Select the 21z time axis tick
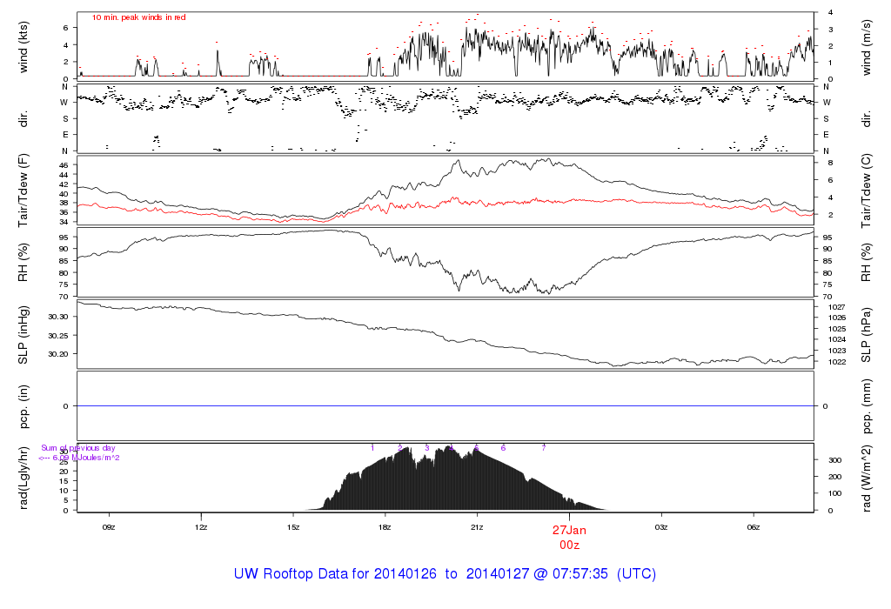This screenshot has height=609, width=891. click(477, 527)
